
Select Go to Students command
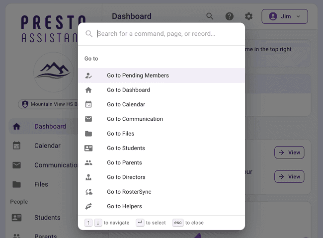click(161, 148)
